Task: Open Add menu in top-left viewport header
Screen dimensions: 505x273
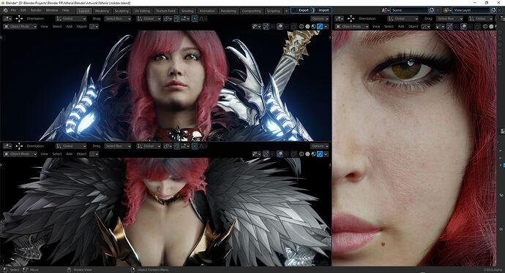Action: click(x=70, y=26)
